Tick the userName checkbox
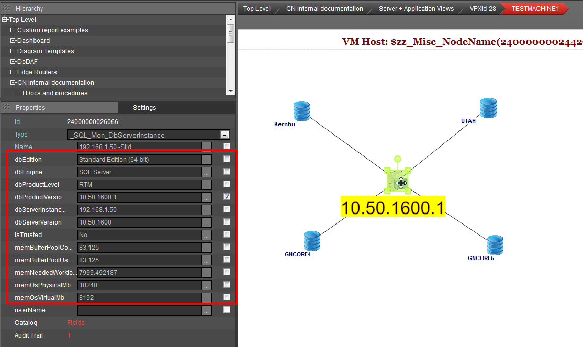This screenshot has height=347, width=583. [x=227, y=310]
